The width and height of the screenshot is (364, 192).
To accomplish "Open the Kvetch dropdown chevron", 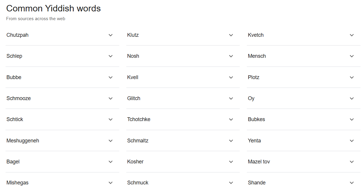I will pyautogui.click(x=352, y=35).
